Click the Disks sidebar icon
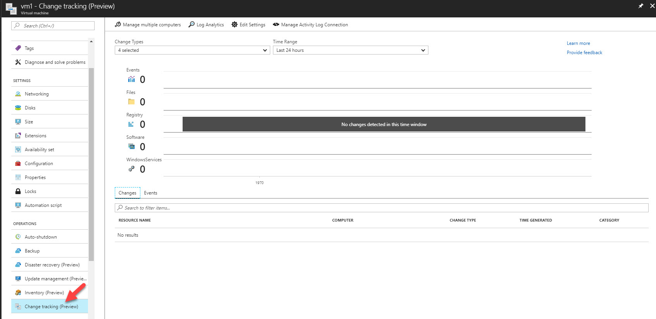656x319 pixels. 18,107
